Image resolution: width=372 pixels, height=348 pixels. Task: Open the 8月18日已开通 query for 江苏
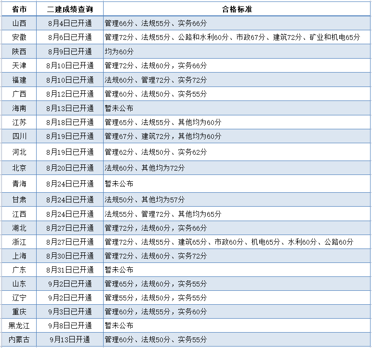(x=70, y=122)
